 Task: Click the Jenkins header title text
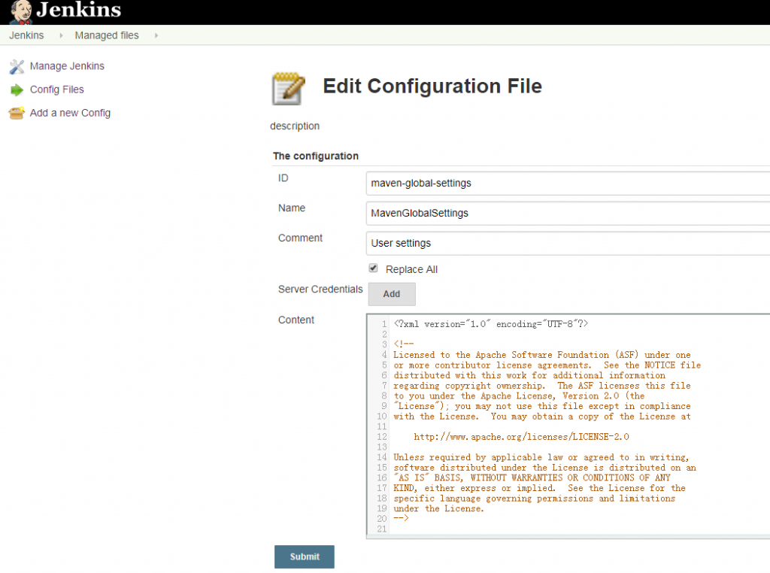pos(78,10)
